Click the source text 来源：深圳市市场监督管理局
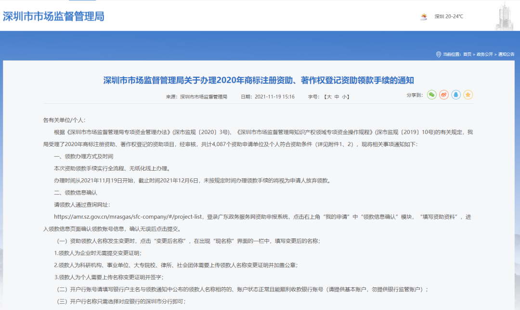This screenshot has width=520, height=310. pyautogui.click(x=196, y=97)
